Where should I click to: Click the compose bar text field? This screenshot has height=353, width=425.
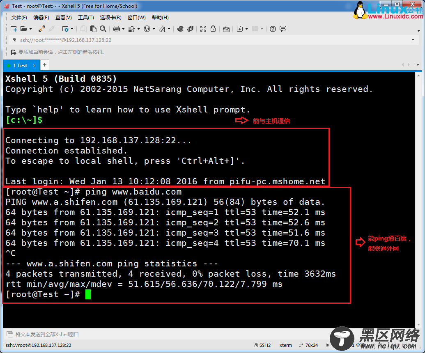click(x=173, y=334)
